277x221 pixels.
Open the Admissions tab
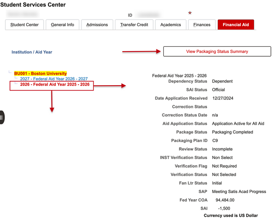[x=97, y=24]
